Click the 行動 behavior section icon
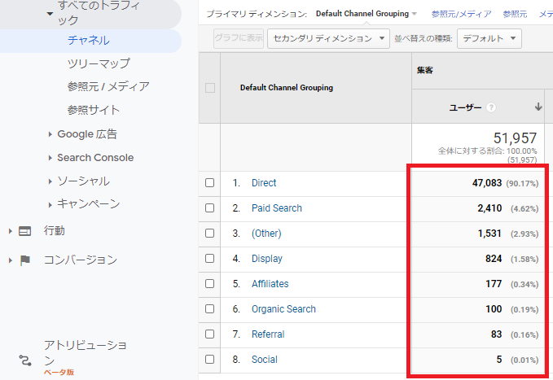553x380 pixels. tap(24, 231)
